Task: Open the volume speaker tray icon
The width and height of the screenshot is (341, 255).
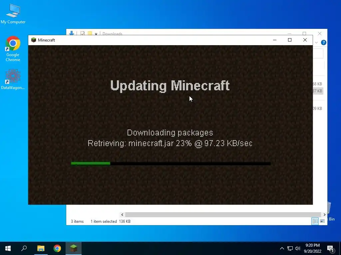Action: click(x=298, y=248)
